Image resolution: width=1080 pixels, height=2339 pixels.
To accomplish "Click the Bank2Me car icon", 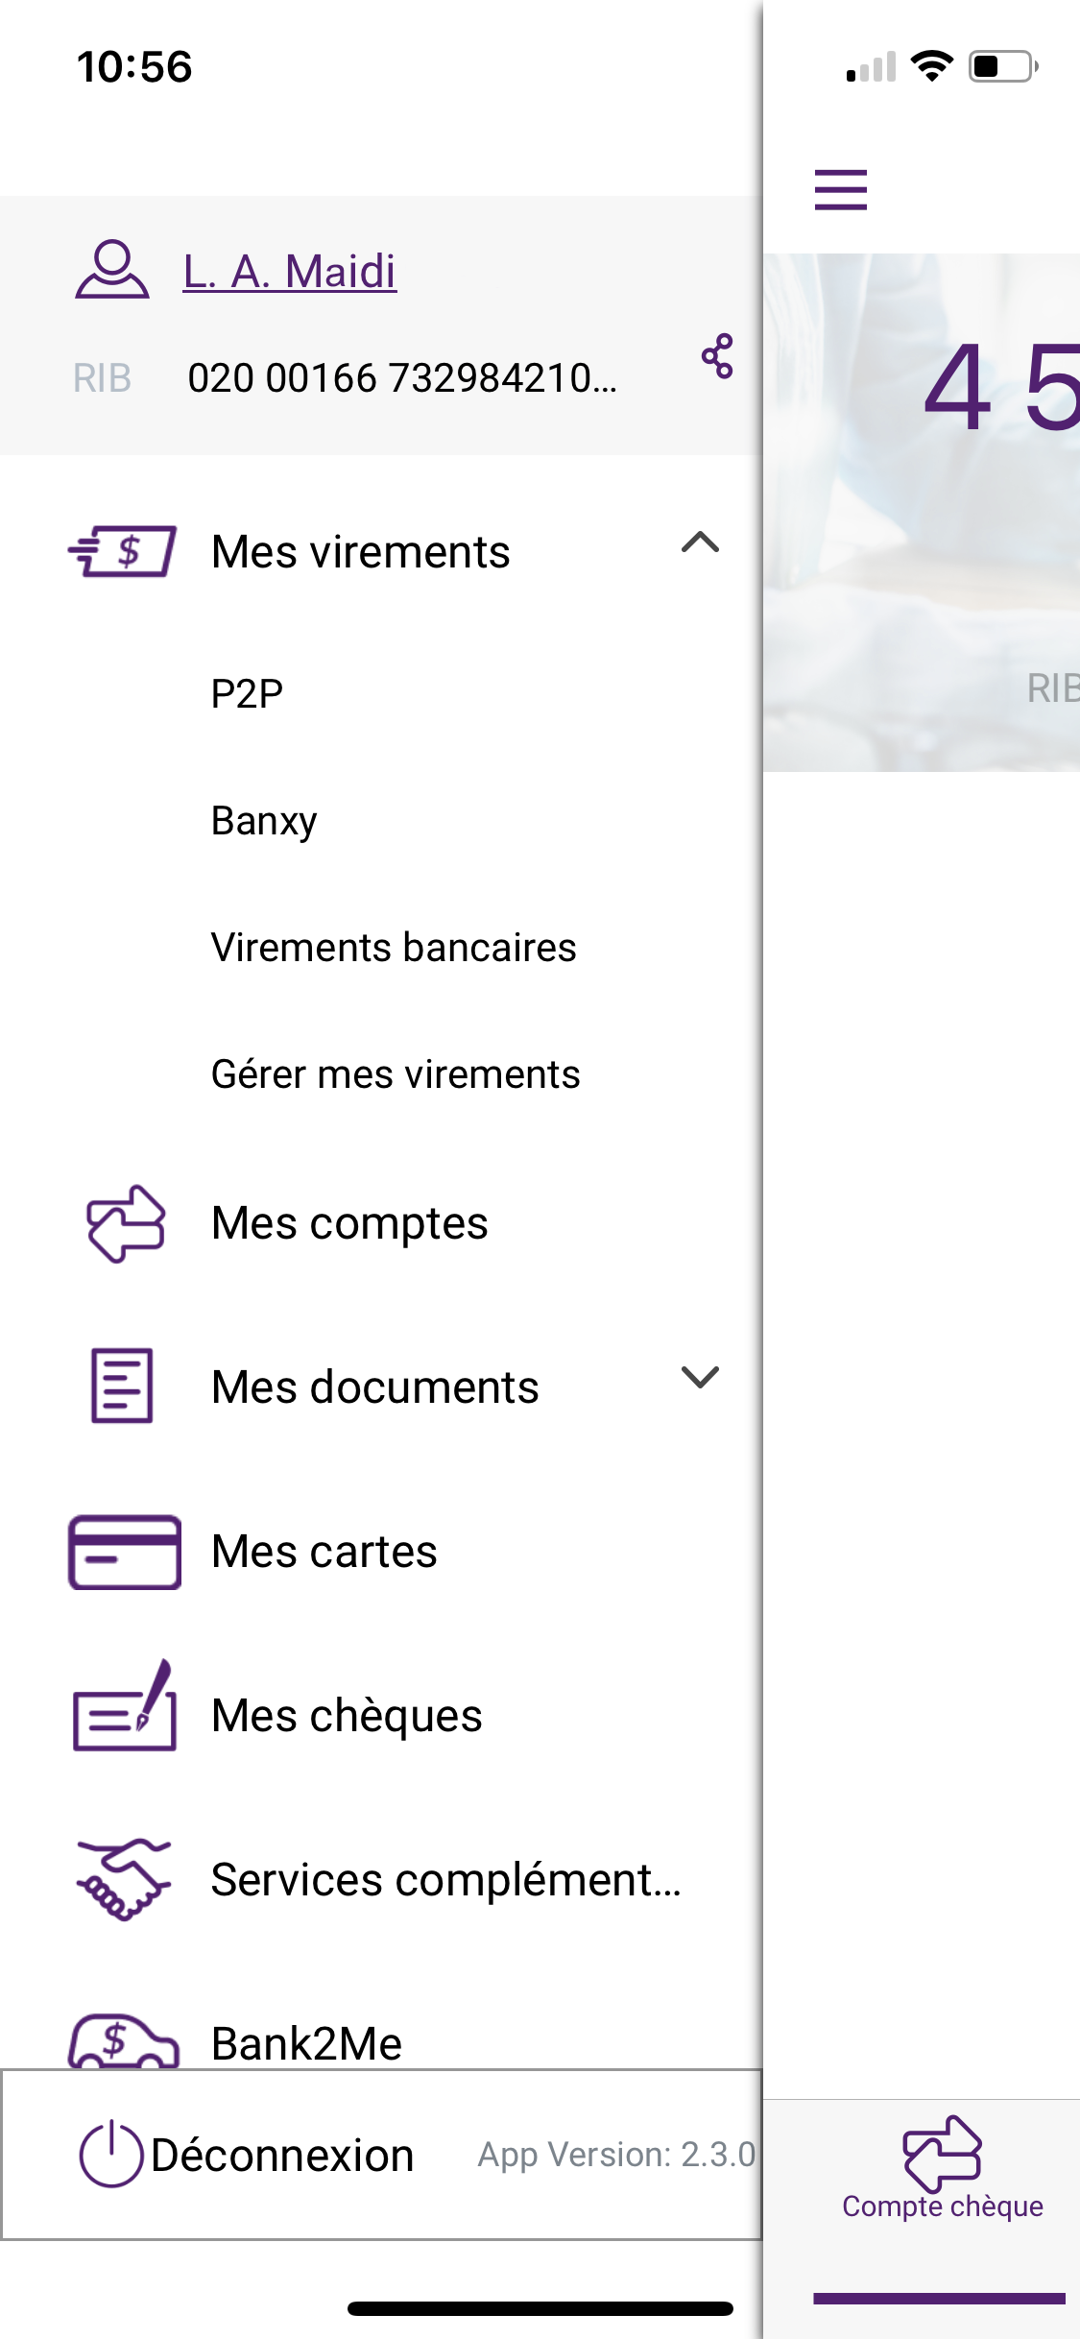I will click(x=124, y=2041).
